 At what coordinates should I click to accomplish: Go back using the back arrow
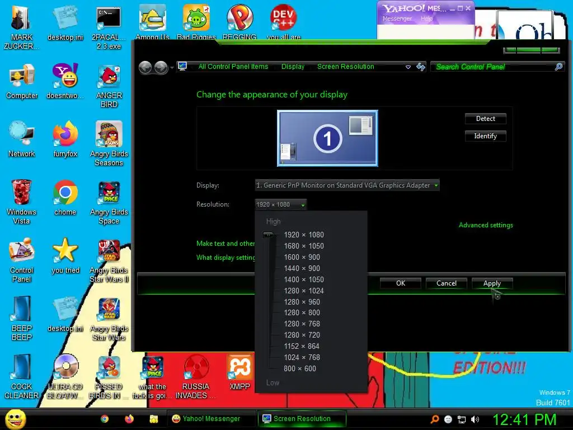click(x=145, y=67)
